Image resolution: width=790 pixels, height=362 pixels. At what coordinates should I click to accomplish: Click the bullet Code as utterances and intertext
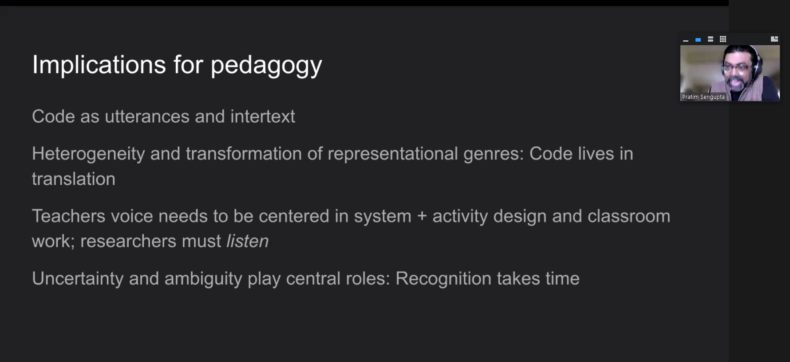coord(163,117)
